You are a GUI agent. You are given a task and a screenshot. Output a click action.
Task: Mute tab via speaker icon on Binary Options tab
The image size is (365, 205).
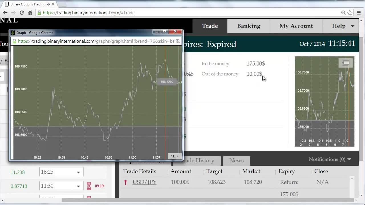48,4
